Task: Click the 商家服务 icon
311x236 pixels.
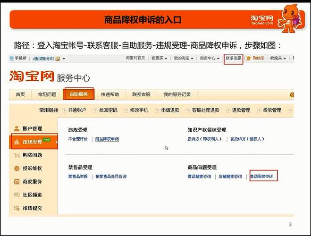Action: point(17,181)
